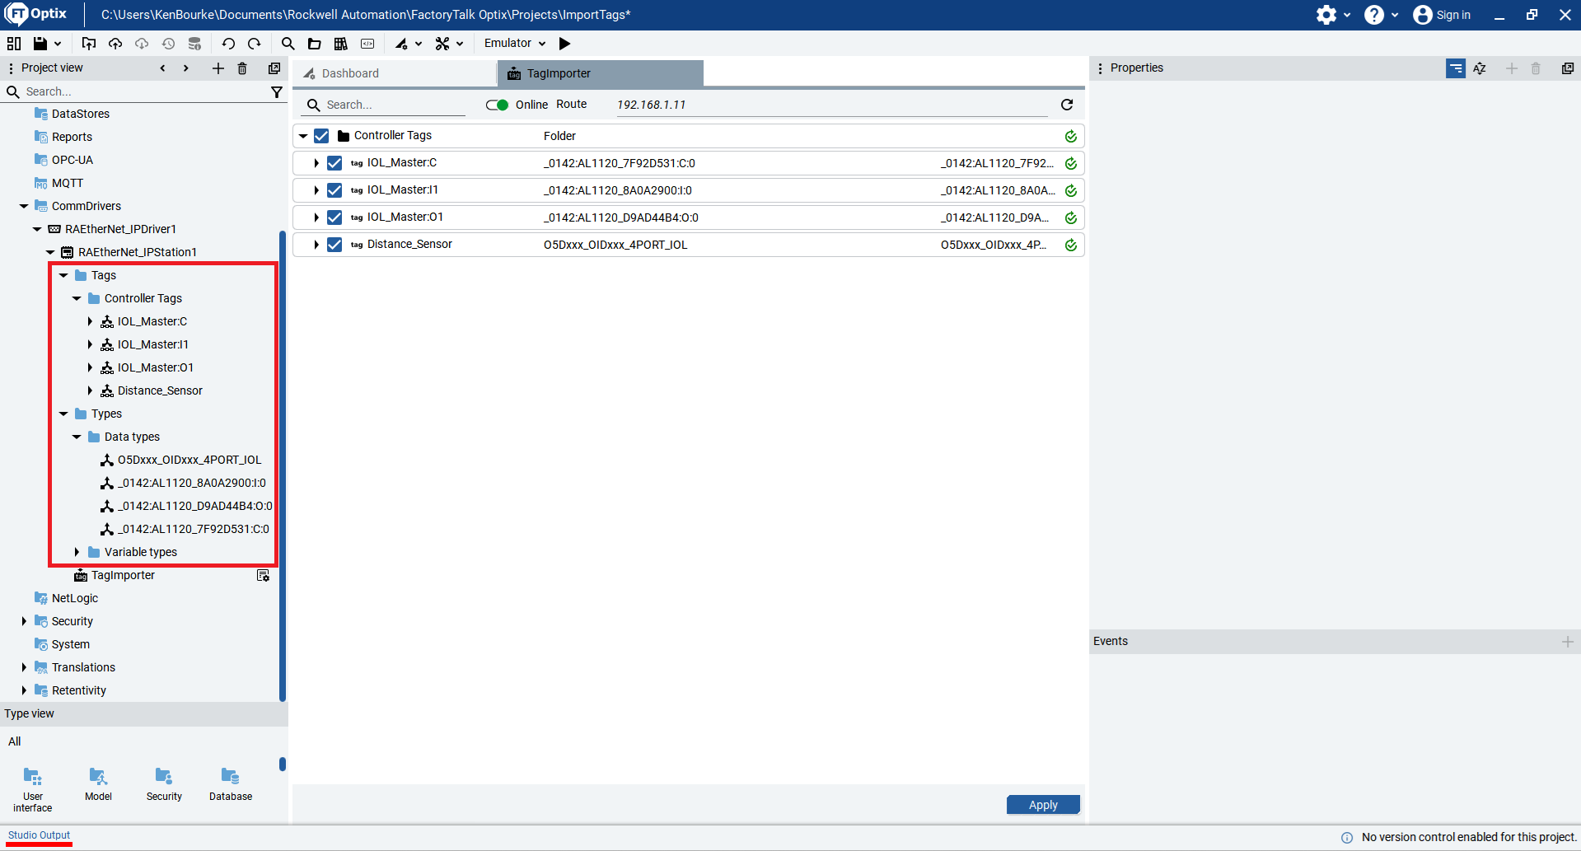Click the export-to-target arrow icon in the toolbar
The width and height of the screenshot is (1581, 851).
point(89,44)
